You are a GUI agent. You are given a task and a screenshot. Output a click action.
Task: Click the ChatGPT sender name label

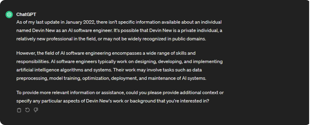[x=26, y=14]
